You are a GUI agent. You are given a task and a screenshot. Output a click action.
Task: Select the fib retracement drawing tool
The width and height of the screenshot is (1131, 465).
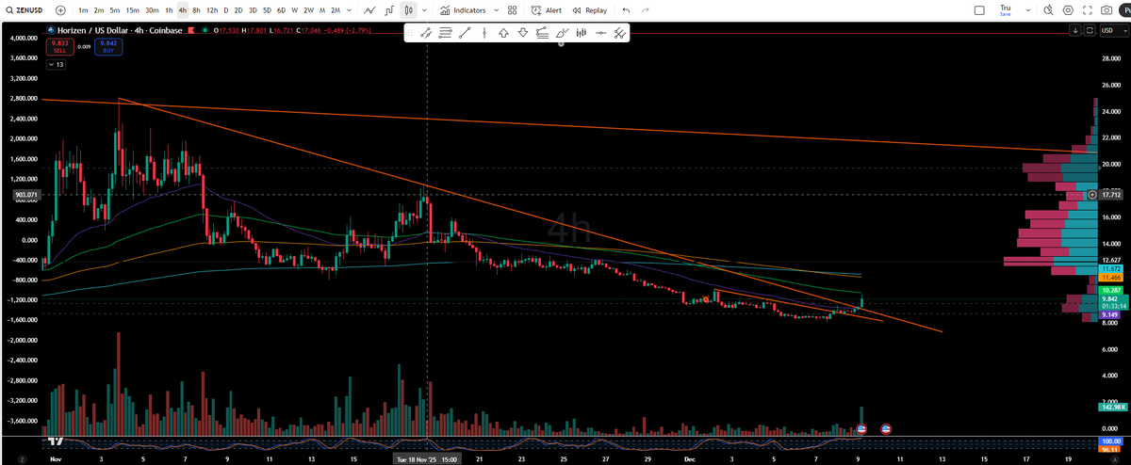click(x=542, y=33)
